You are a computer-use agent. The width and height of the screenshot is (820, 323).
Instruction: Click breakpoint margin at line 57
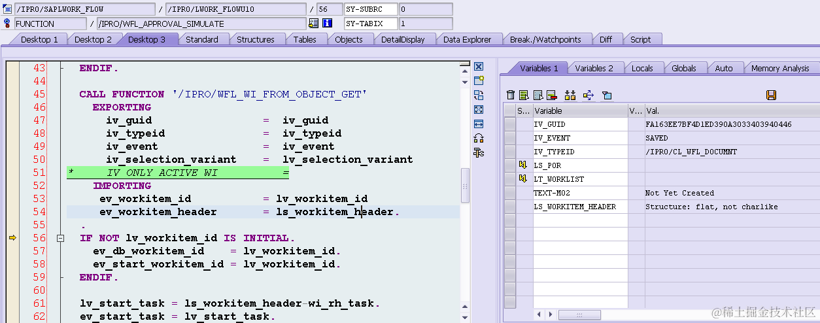point(12,251)
